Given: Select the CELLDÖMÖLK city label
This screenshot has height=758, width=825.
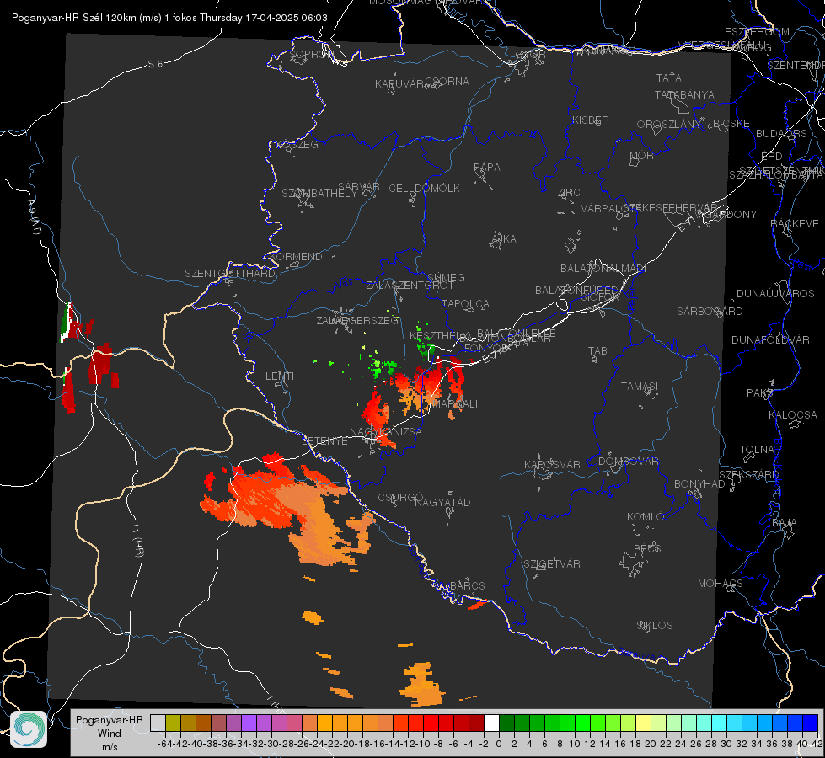Looking at the screenshot, I should tap(425, 189).
